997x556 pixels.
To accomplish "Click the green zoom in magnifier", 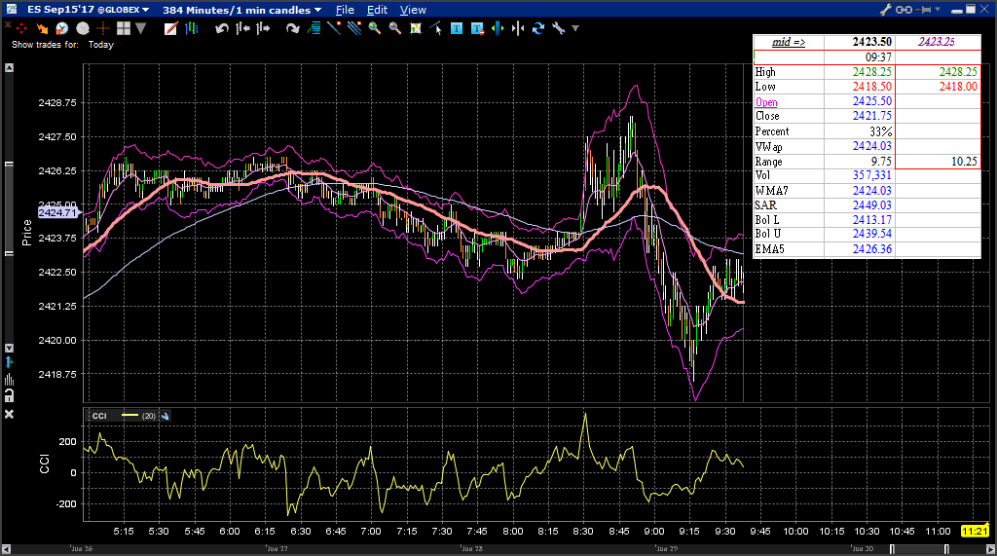I will click(x=375, y=28).
